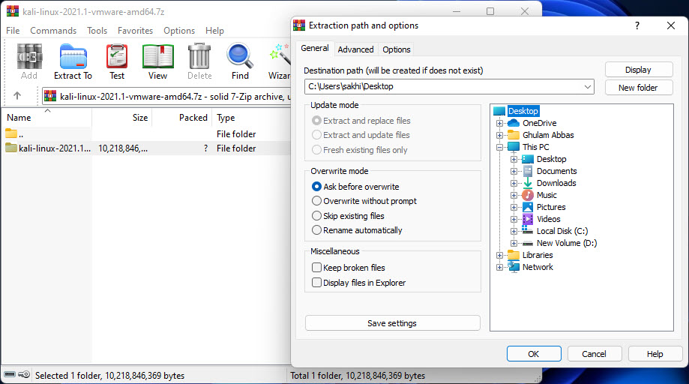Collapse the This PC tree node

(499, 147)
